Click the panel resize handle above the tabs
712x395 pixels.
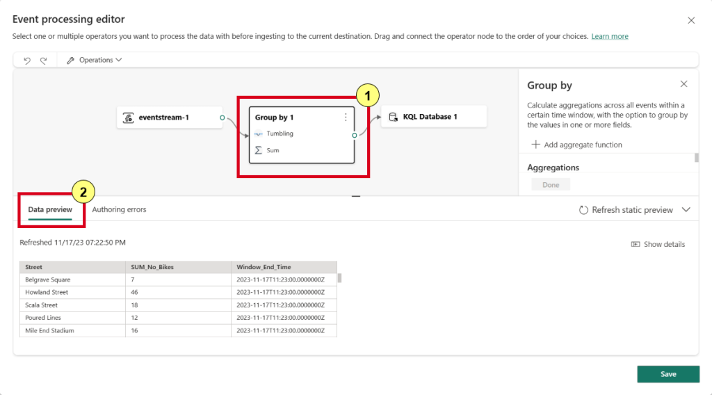coord(356,196)
